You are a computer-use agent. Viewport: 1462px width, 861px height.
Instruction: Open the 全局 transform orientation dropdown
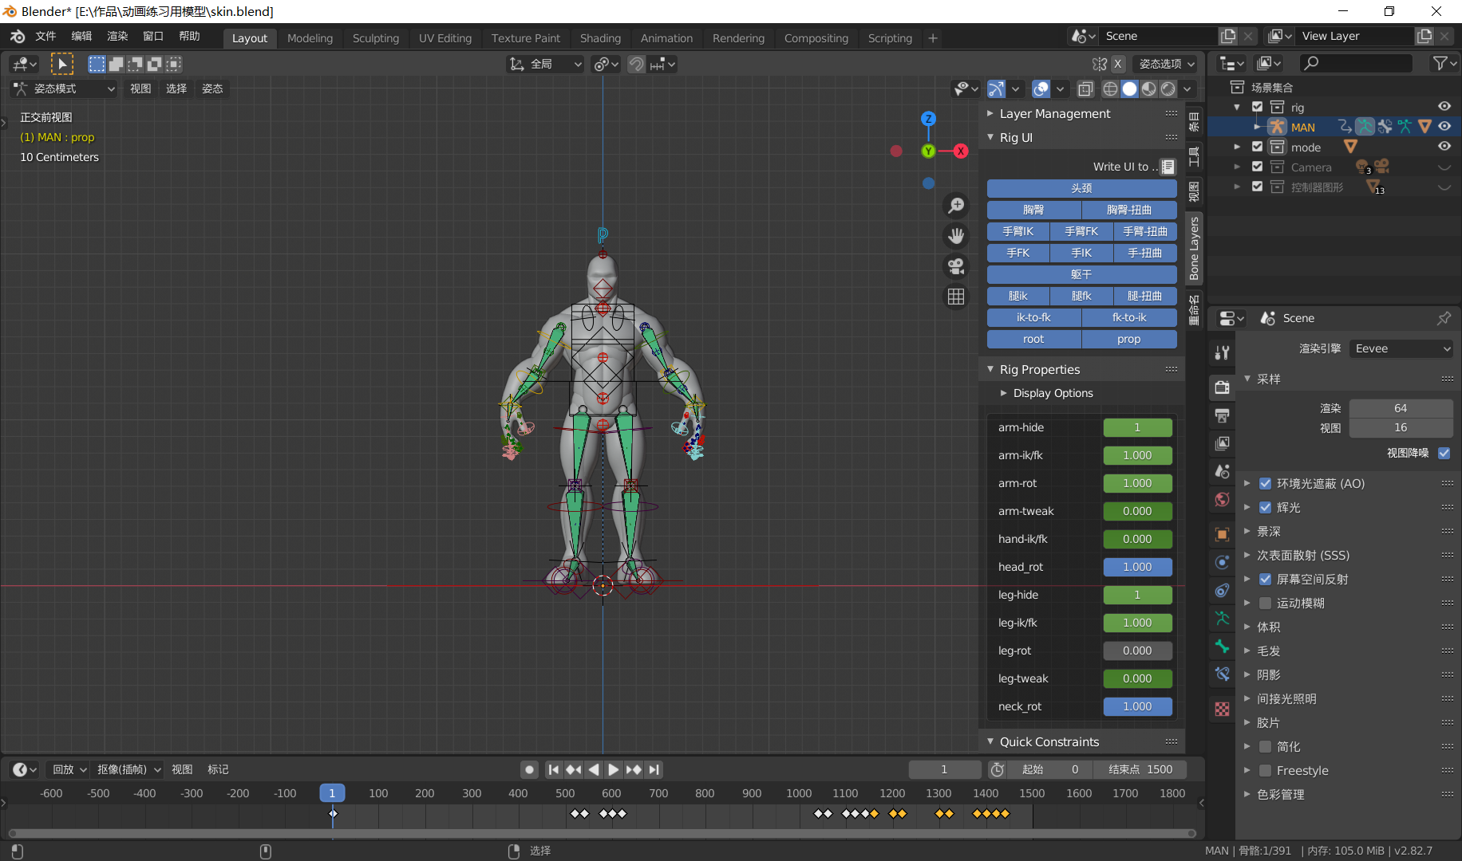point(546,64)
